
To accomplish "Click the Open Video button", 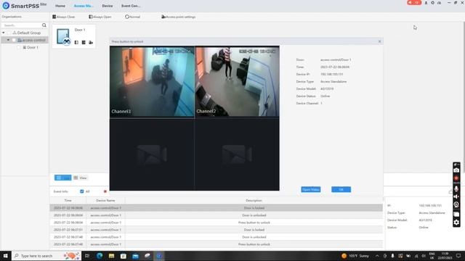I will (x=311, y=189).
